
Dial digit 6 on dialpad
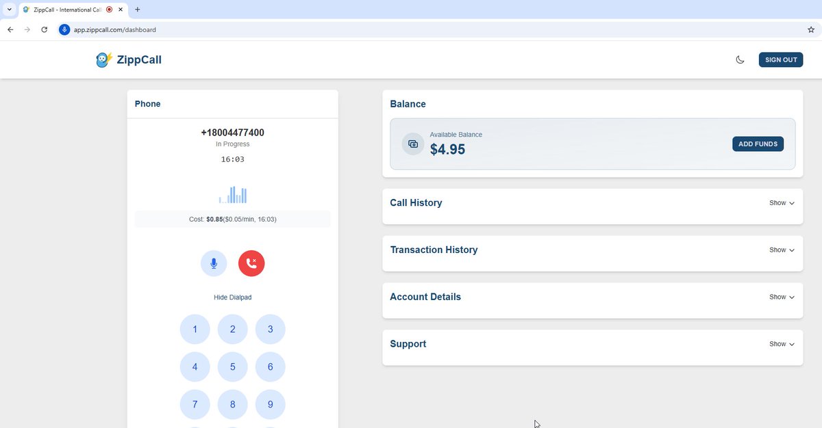tap(270, 367)
